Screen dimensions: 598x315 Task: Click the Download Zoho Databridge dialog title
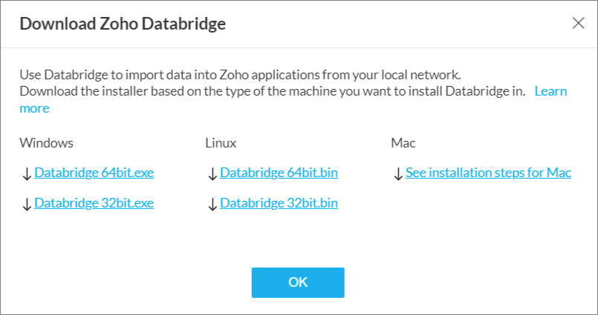point(123,24)
